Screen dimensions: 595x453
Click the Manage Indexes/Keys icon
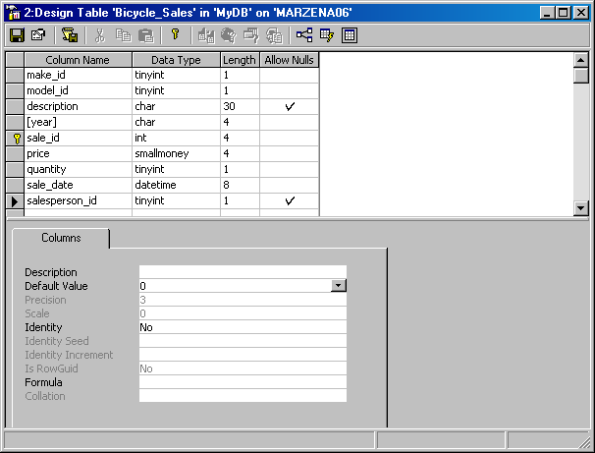(x=327, y=34)
